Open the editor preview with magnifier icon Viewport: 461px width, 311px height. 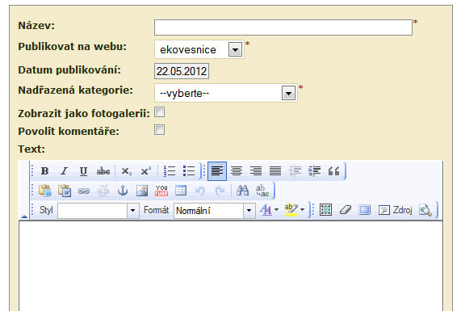coord(425,210)
